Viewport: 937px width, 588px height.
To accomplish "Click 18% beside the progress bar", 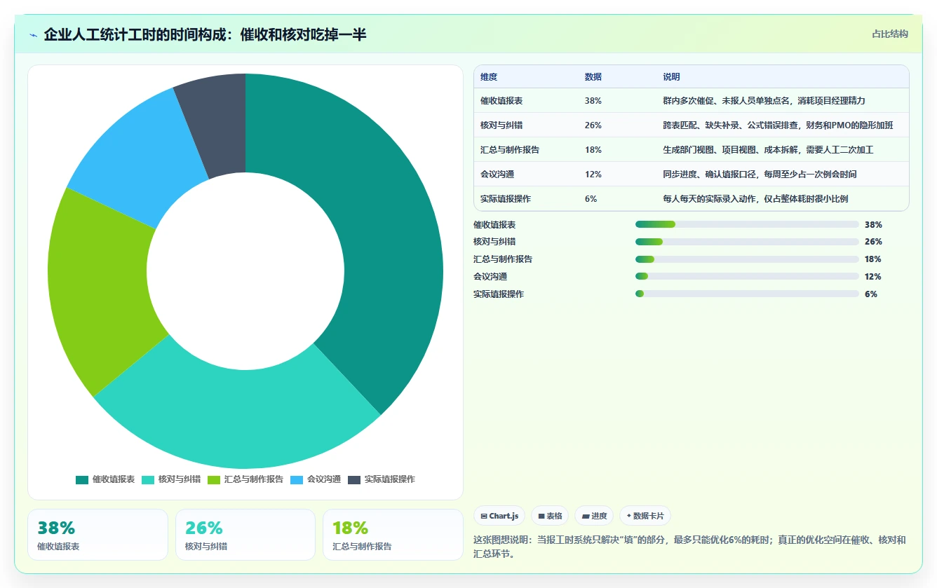I will pos(873,259).
